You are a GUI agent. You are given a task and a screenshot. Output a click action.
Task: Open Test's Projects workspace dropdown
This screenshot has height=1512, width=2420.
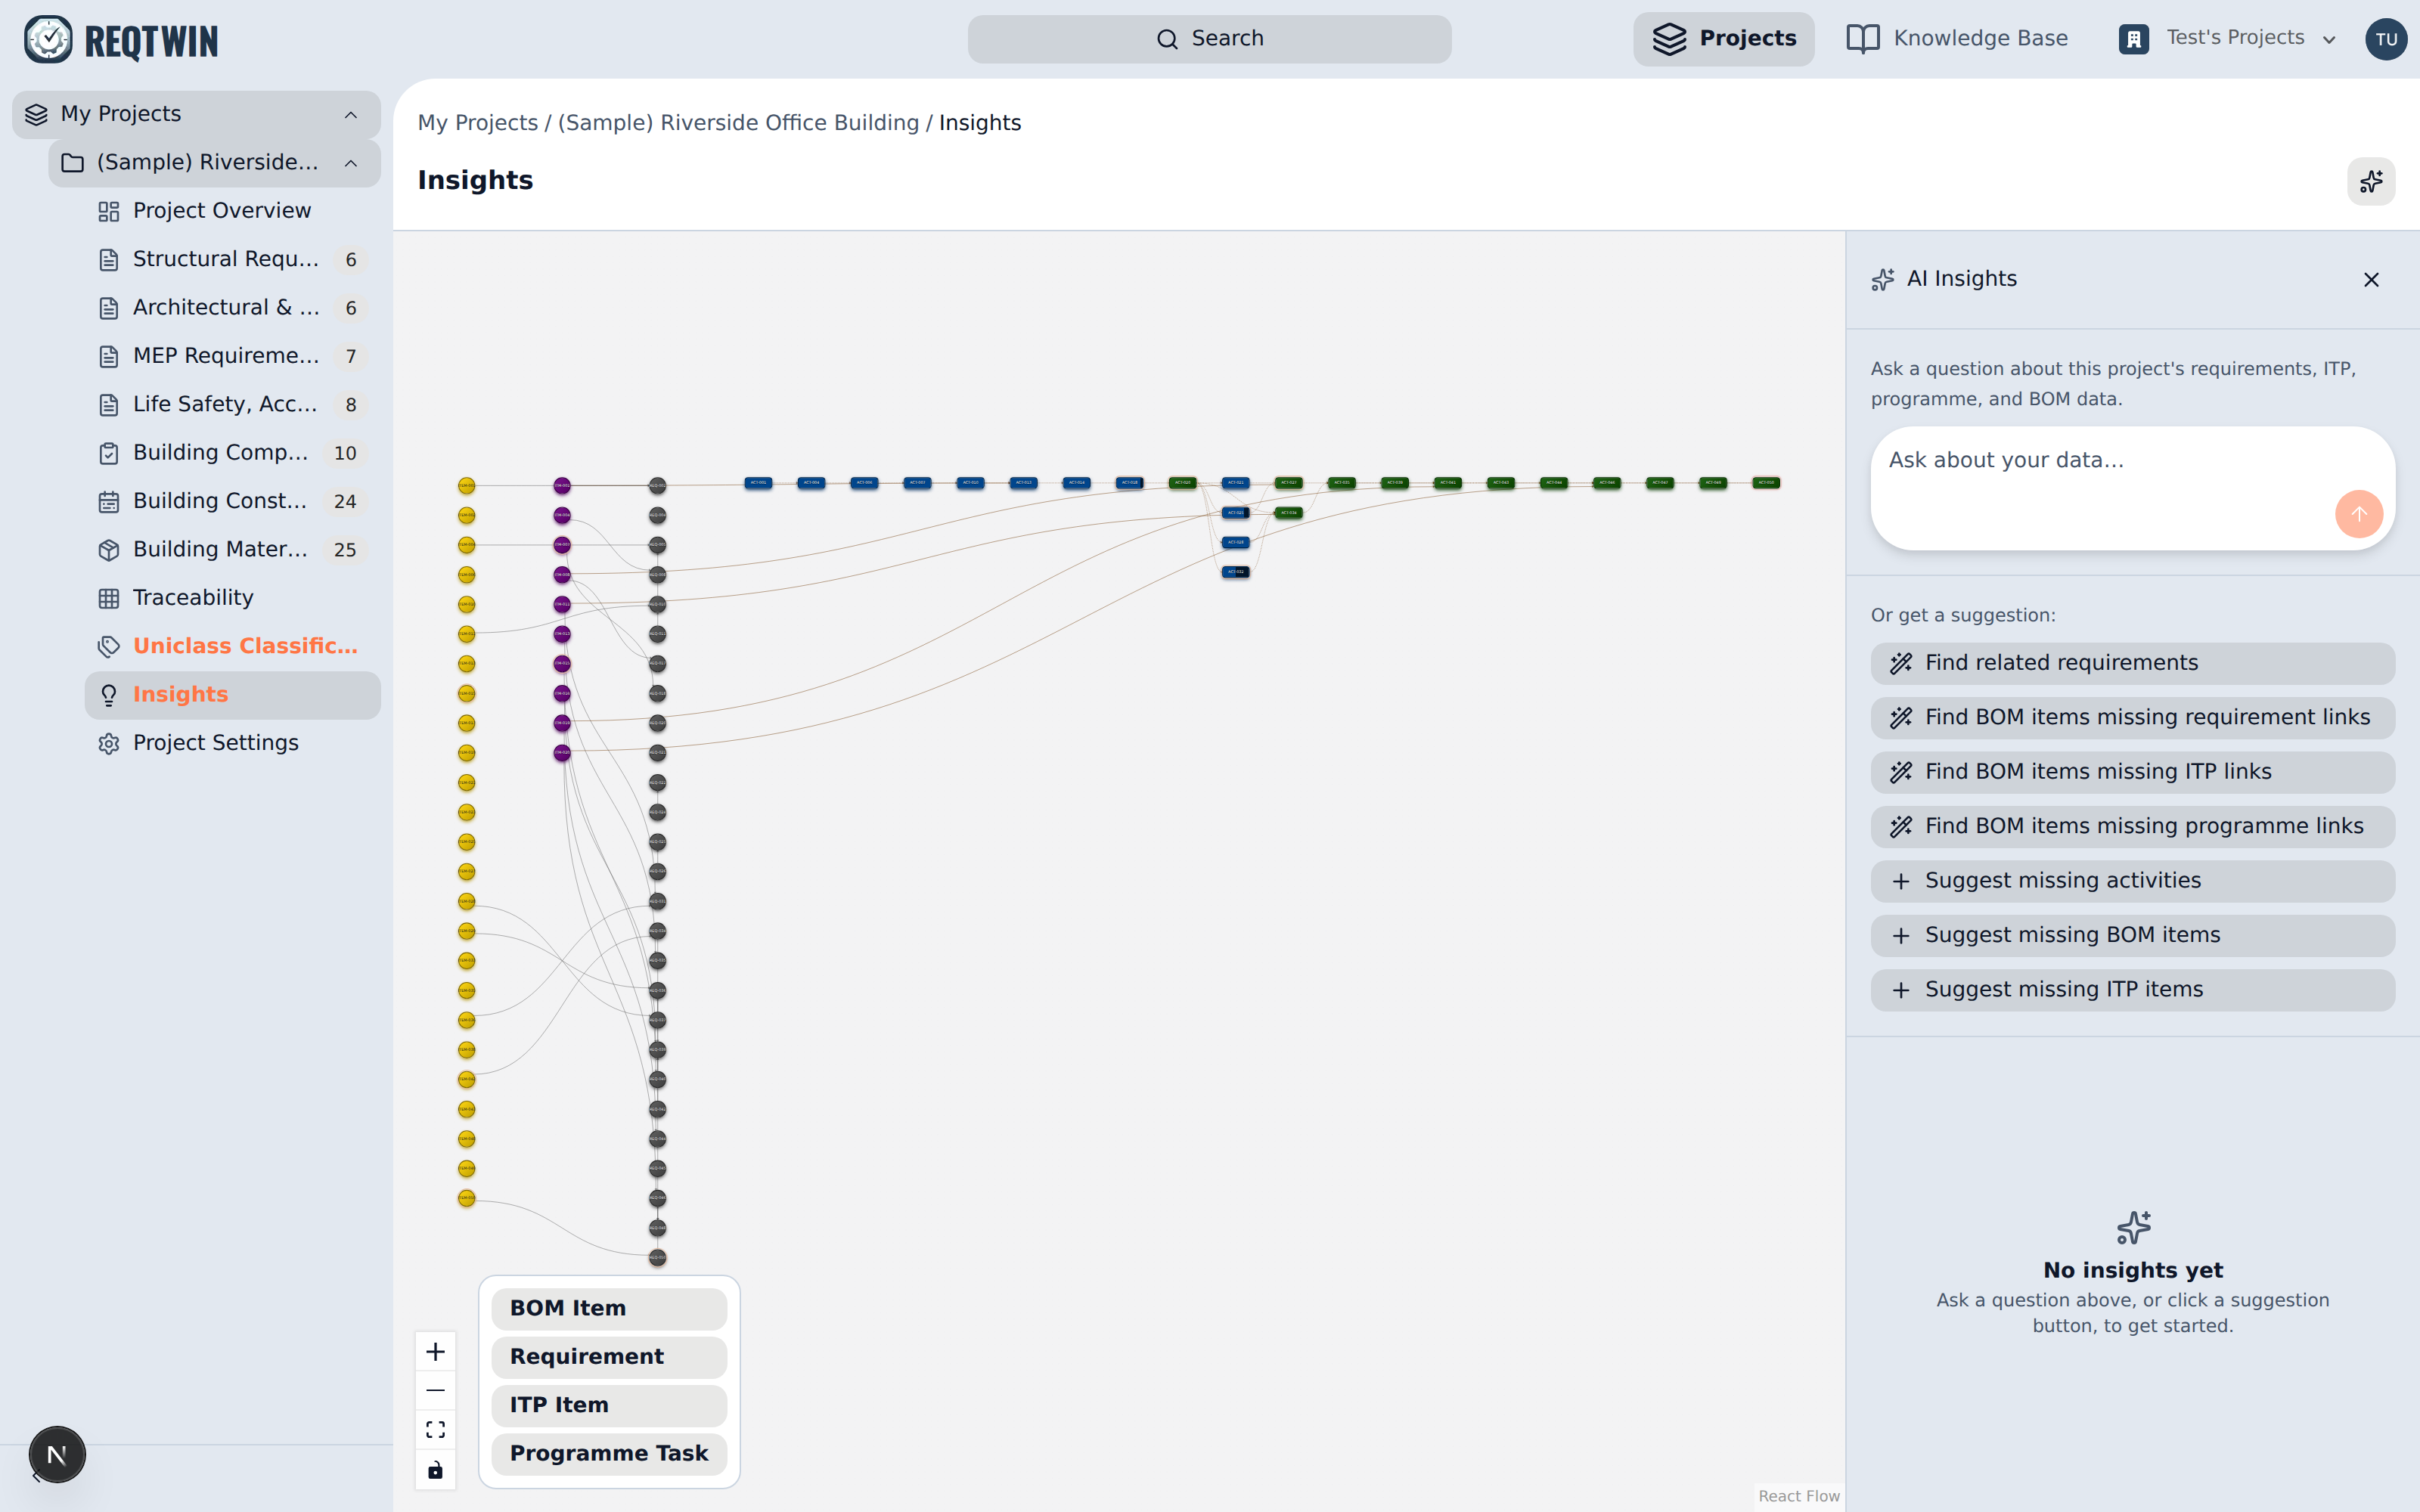click(2227, 39)
